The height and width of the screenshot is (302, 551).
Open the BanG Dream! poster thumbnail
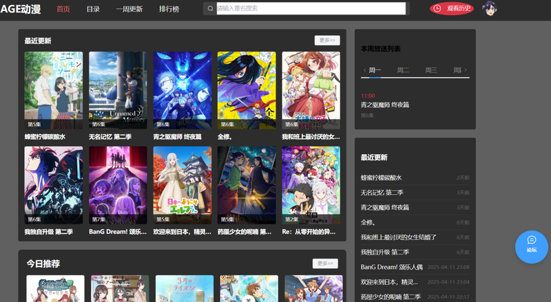pos(118,185)
